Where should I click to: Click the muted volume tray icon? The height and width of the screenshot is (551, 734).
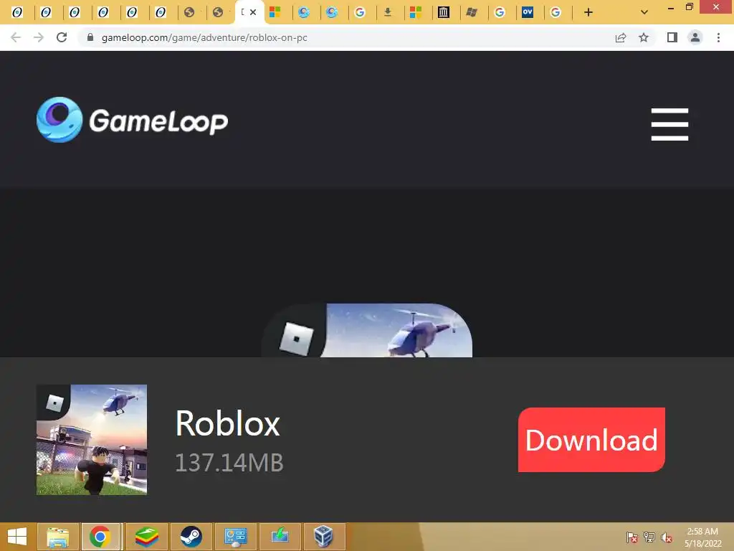click(667, 537)
